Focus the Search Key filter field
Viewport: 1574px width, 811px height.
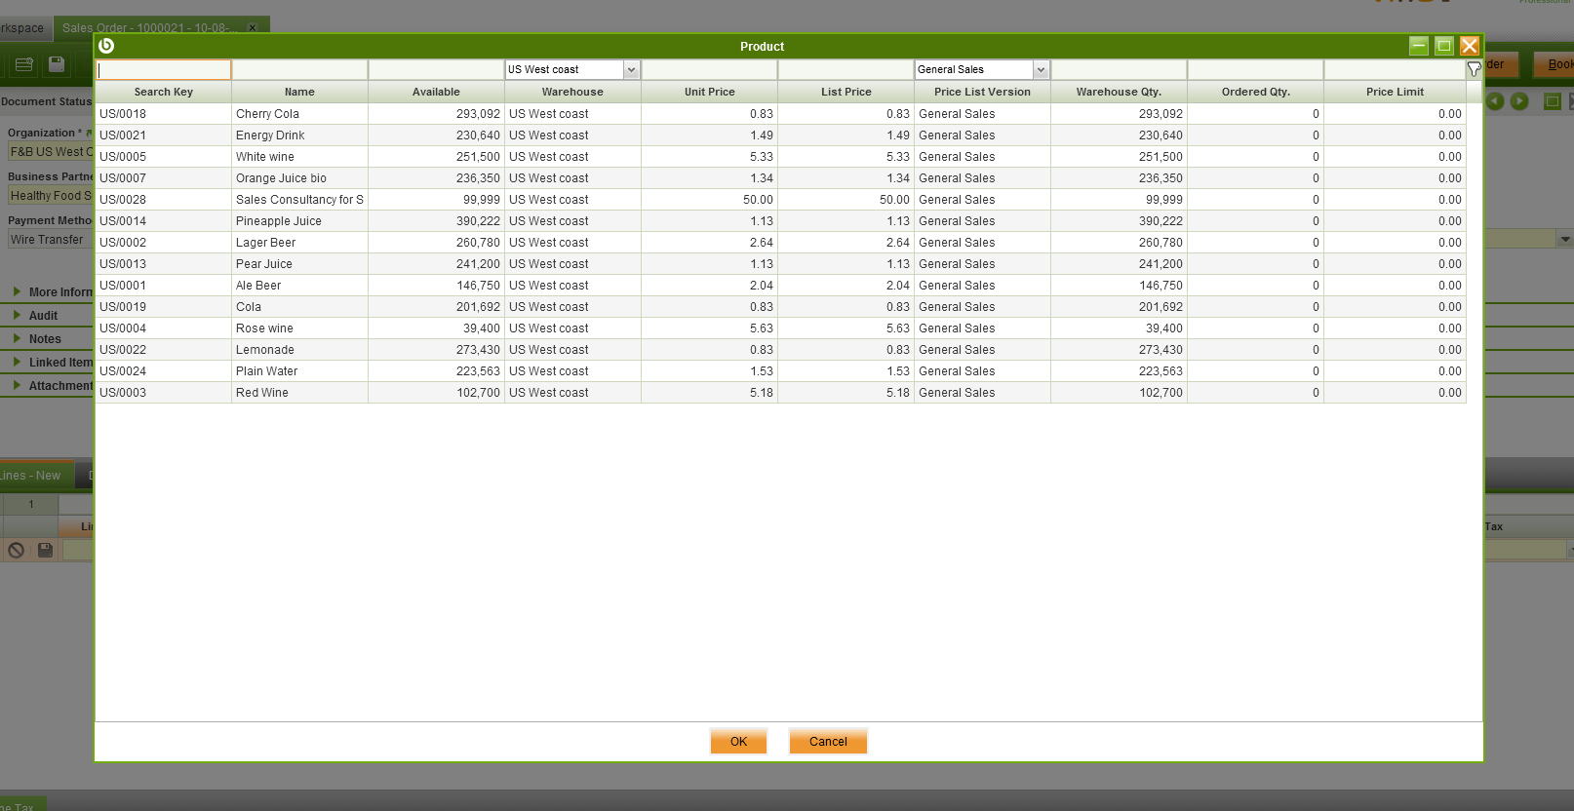(164, 70)
